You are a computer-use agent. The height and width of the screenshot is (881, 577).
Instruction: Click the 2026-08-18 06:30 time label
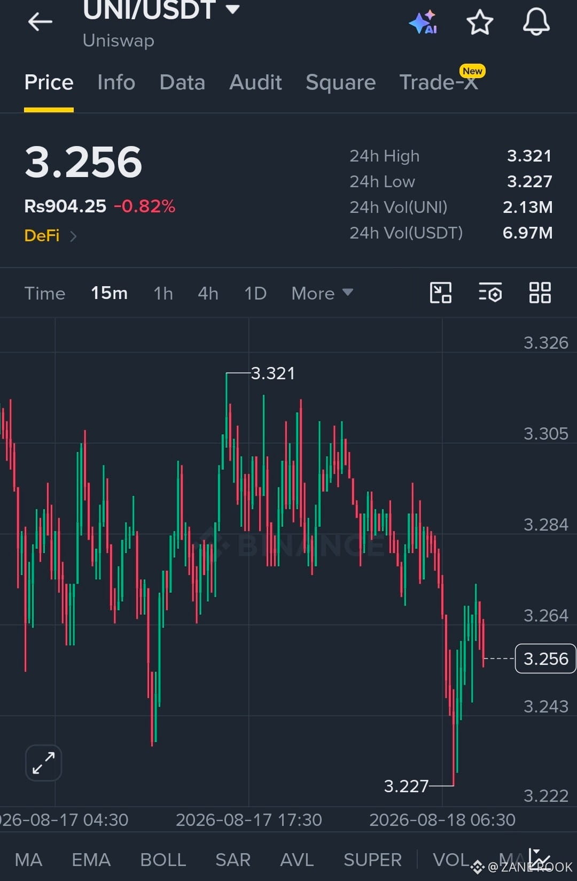coord(442,819)
